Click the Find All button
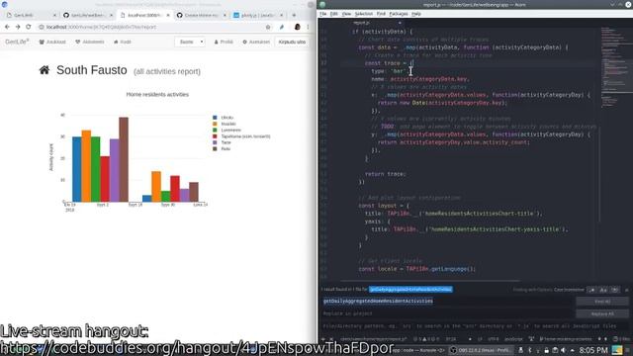The width and height of the screenshot is (633, 356). point(602,302)
